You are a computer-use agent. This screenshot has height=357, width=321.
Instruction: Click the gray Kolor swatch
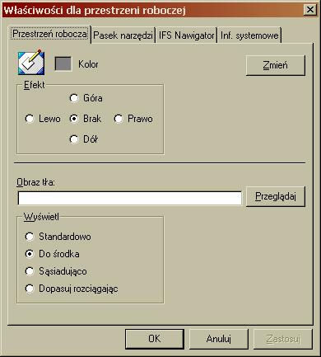pos(63,63)
